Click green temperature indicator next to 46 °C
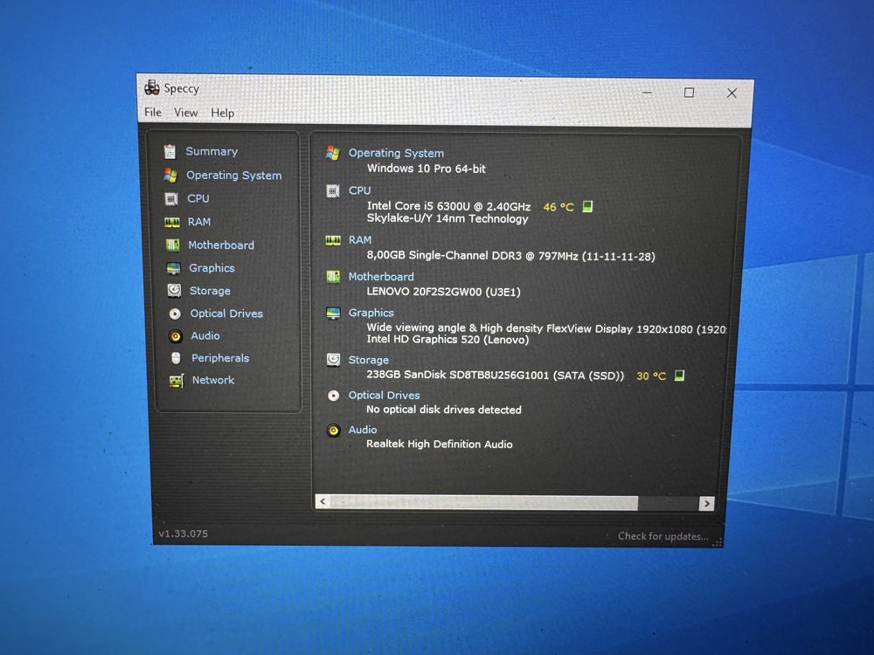874x655 pixels. point(587,207)
